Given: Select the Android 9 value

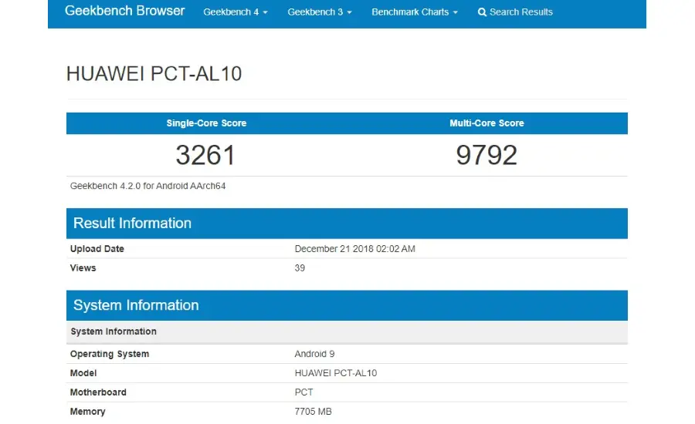Looking at the screenshot, I should click(314, 354).
